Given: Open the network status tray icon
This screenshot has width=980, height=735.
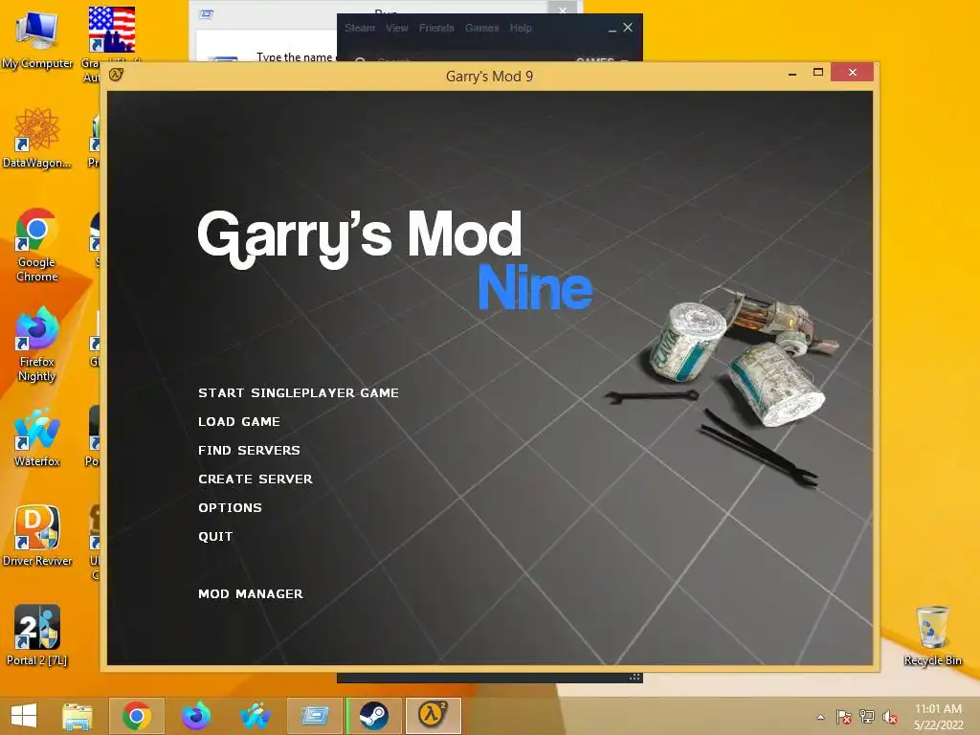Looking at the screenshot, I should tap(867, 717).
